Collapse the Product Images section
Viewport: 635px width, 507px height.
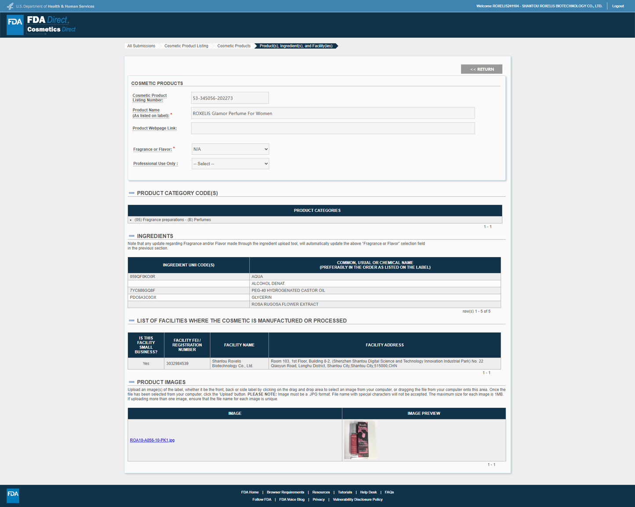point(131,382)
